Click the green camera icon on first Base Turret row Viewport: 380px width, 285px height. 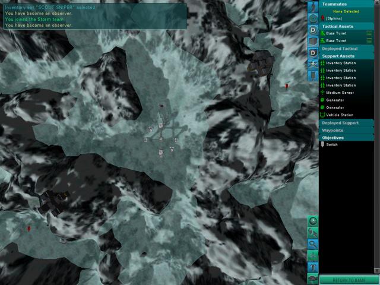[369, 33]
